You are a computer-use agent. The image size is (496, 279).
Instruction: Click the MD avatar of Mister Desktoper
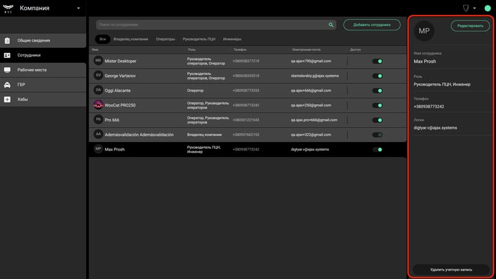coord(99,61)
